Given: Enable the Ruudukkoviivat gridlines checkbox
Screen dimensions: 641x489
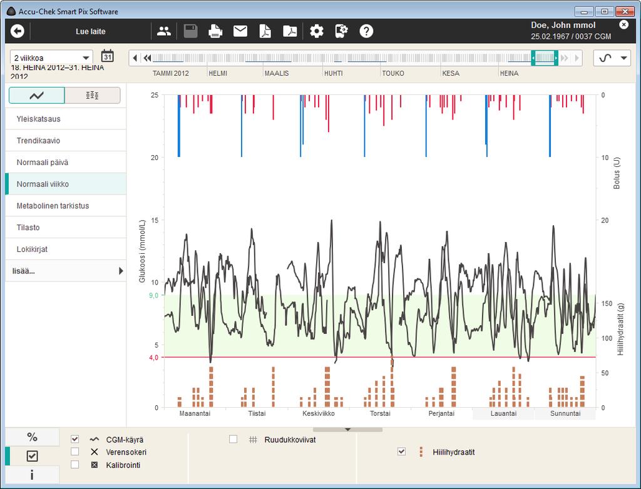Looking at the screenshot, I should click(233, 439).
